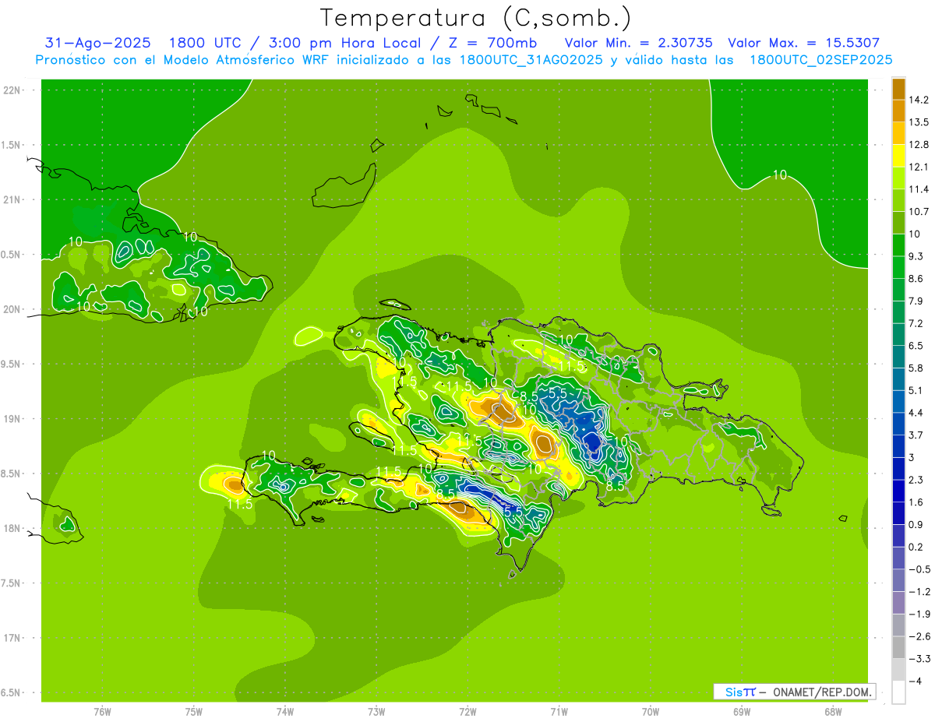Click the 70W longitude axis label
The width and height of the screenshot is (935, 722).
pos(651,711)
